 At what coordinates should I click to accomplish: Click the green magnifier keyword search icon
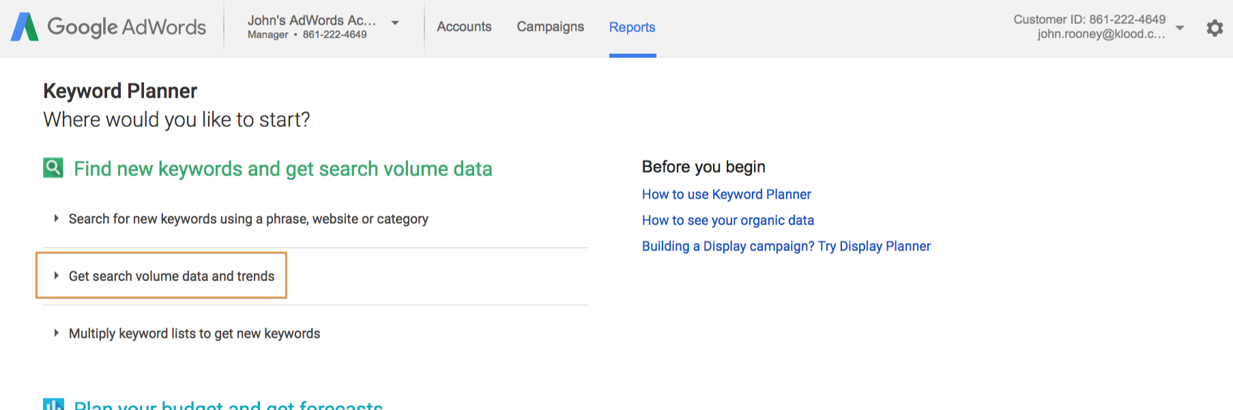tap(53, 168)
